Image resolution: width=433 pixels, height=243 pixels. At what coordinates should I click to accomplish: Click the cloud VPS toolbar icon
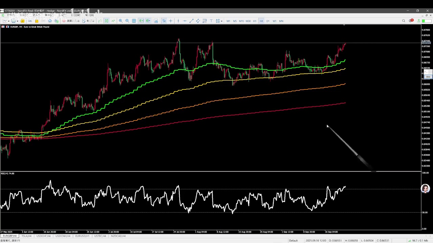[x=50, y=21]
